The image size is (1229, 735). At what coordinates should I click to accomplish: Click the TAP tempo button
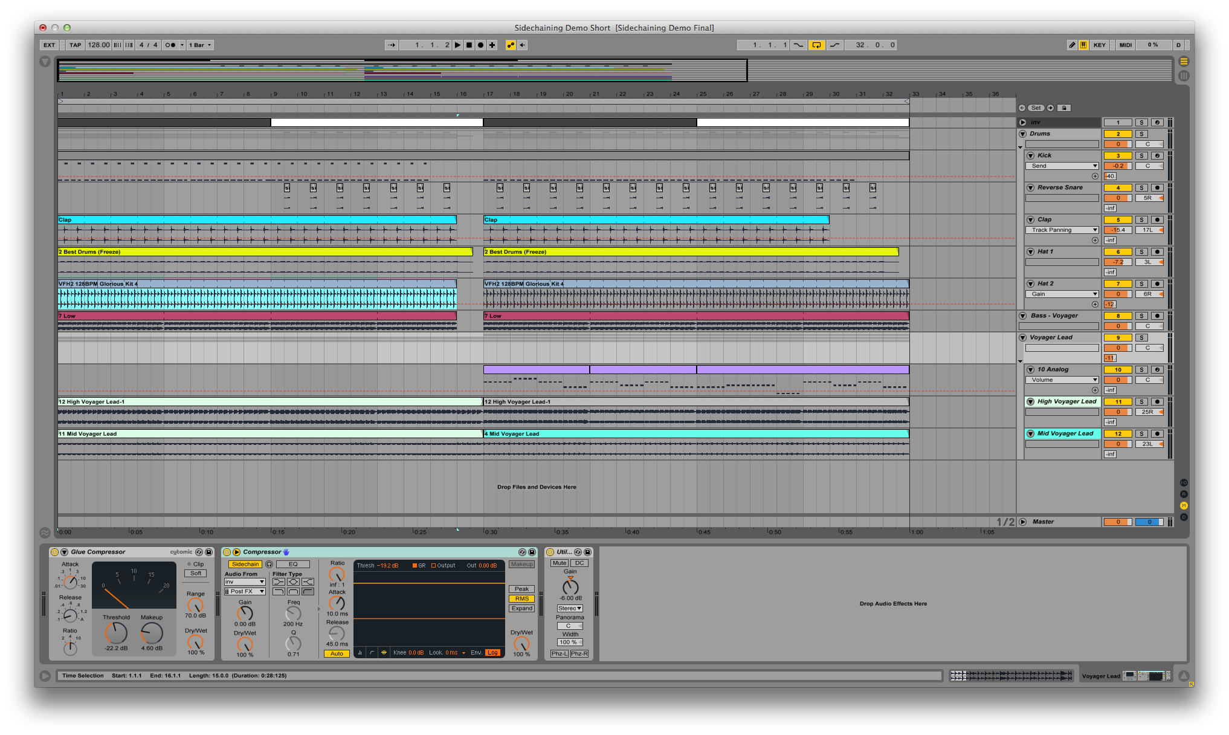pyautogui.click(x=75, y=45)
